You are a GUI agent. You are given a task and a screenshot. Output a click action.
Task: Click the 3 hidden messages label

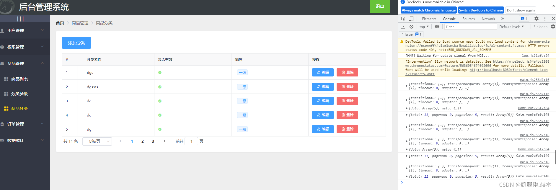click(x=540, y=26)
